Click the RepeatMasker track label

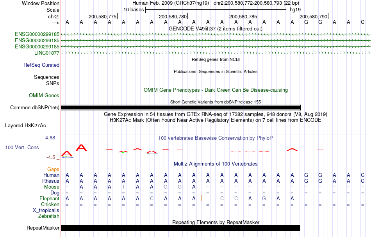[43, 228]
